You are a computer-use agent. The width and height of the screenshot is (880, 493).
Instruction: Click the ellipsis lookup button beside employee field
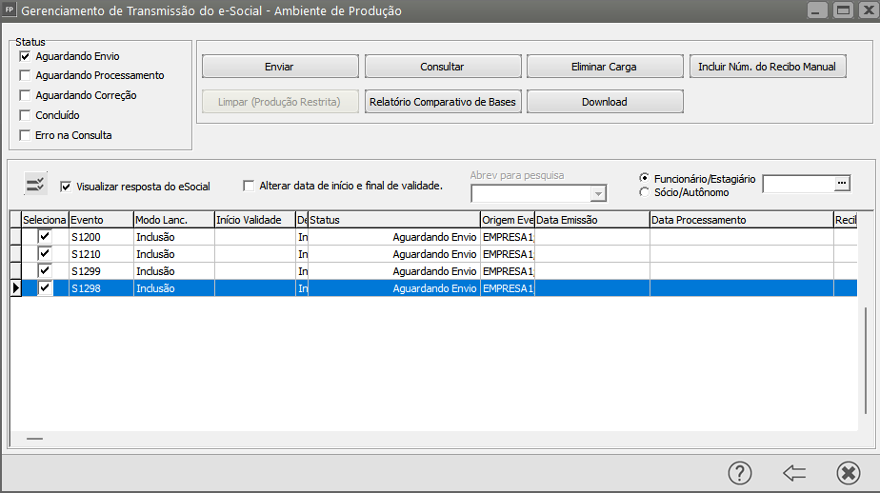click(842, 184)
